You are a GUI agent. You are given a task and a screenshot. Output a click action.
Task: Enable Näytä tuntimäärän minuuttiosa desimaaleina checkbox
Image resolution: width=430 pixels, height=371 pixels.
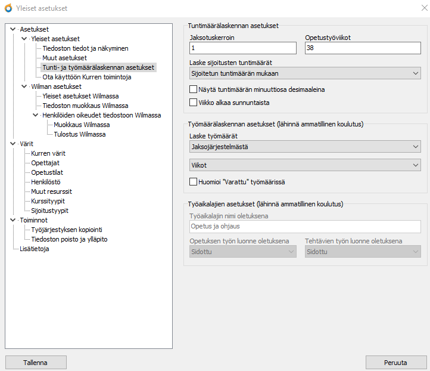point(193,89)
